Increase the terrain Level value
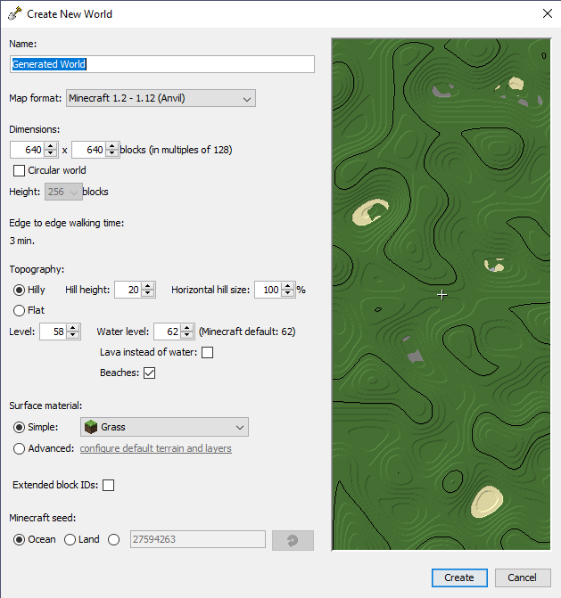The image size is (561, 598). [72, 328]
